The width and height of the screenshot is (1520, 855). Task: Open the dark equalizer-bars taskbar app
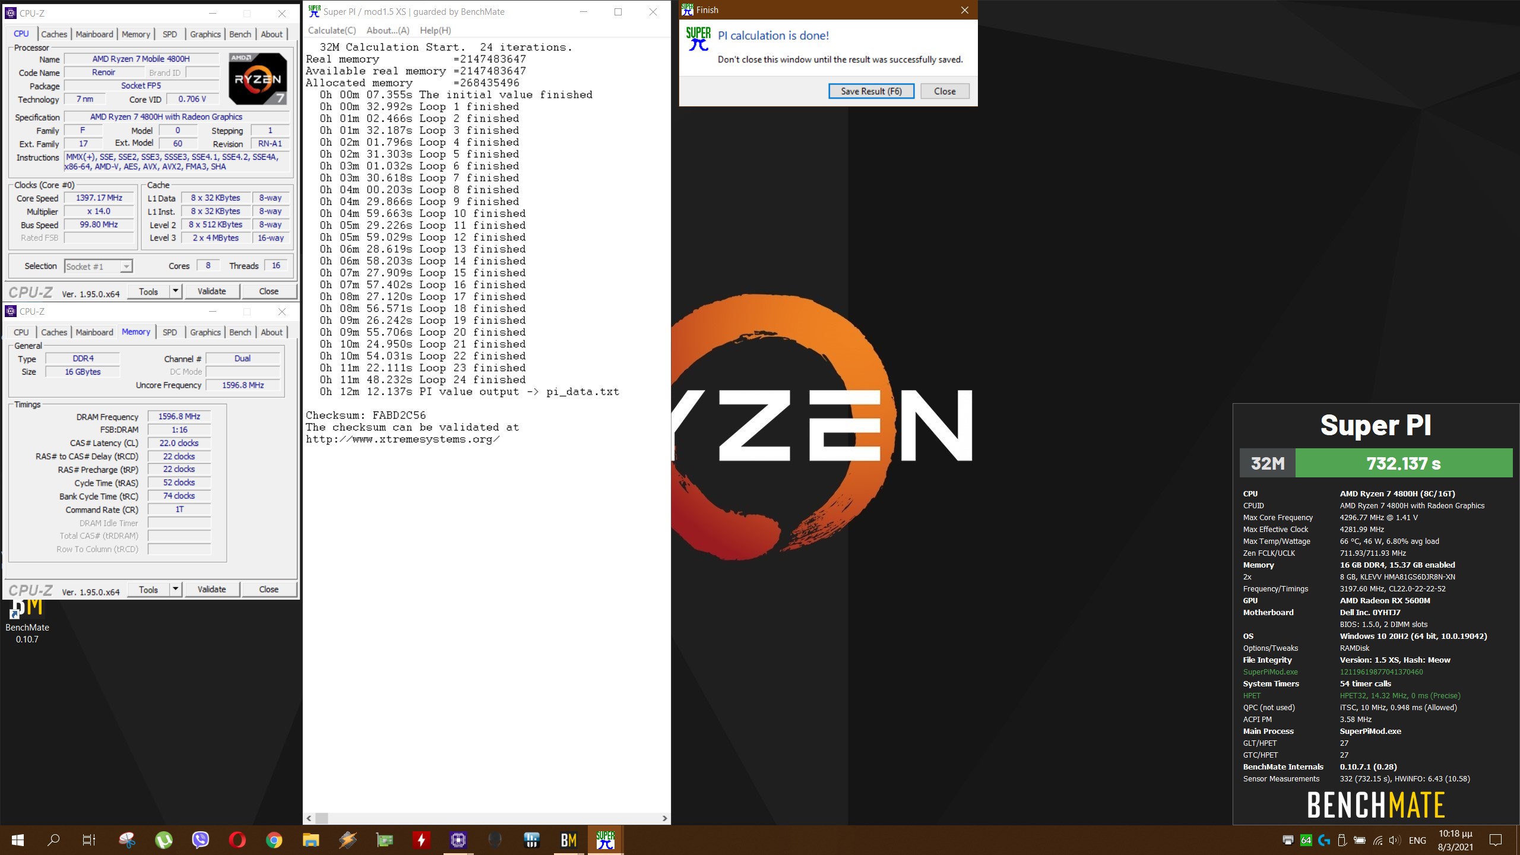click(x=531, y=840)
